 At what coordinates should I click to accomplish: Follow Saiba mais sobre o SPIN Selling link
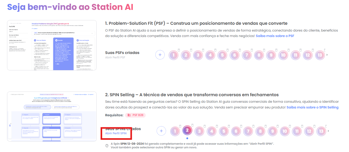tap(312, 107)
